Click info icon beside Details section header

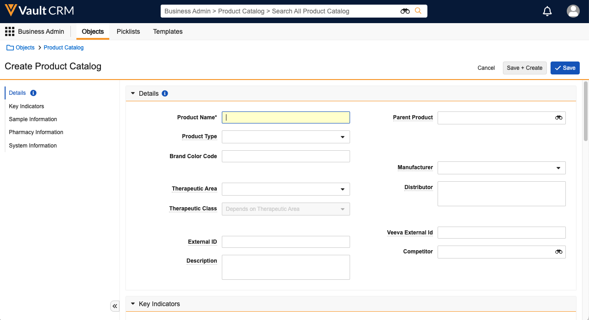pos(165,93)
